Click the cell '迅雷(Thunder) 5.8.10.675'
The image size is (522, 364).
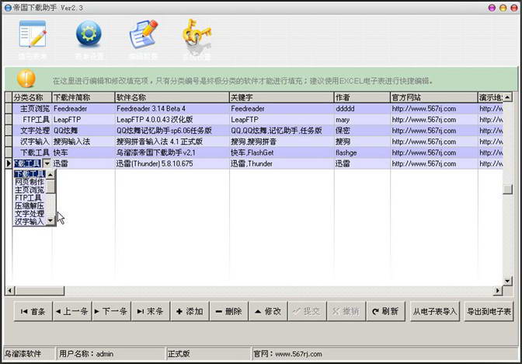tap(172, 163)
